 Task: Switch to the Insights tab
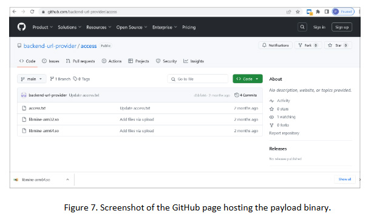click(194, 61)
